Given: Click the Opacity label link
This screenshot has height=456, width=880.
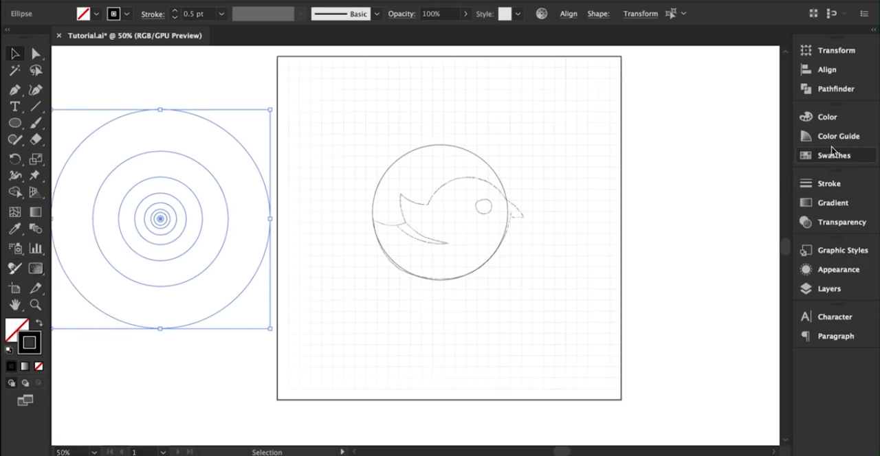Looking at the screenshot, I should 401,14.
